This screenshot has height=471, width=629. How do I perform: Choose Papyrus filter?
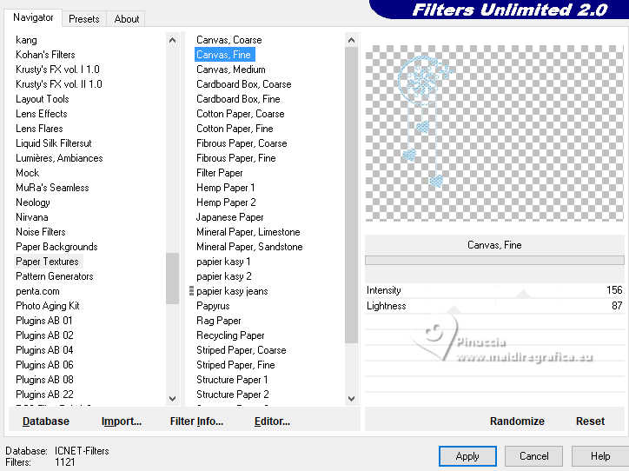(x=213, y=306)
